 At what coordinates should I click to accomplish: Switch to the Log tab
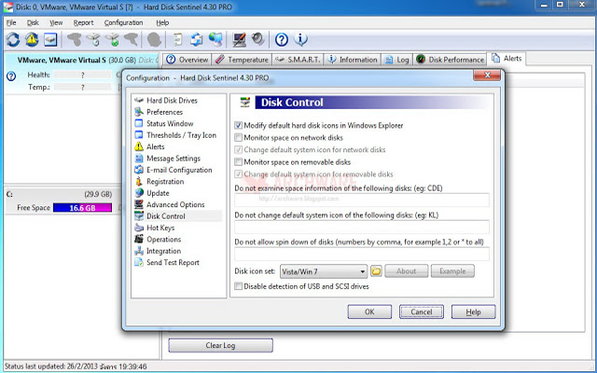[396, 60]
